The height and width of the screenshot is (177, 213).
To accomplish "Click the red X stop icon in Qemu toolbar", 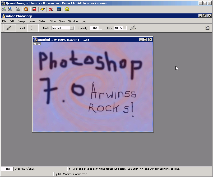I will coord(51,9).
